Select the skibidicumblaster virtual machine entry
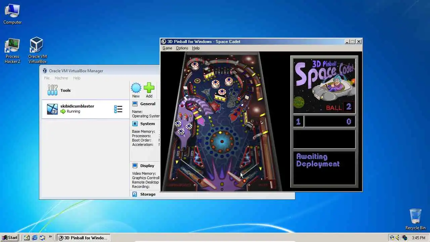The width and height of the screenshot is (430, 242). pos(85,109)
